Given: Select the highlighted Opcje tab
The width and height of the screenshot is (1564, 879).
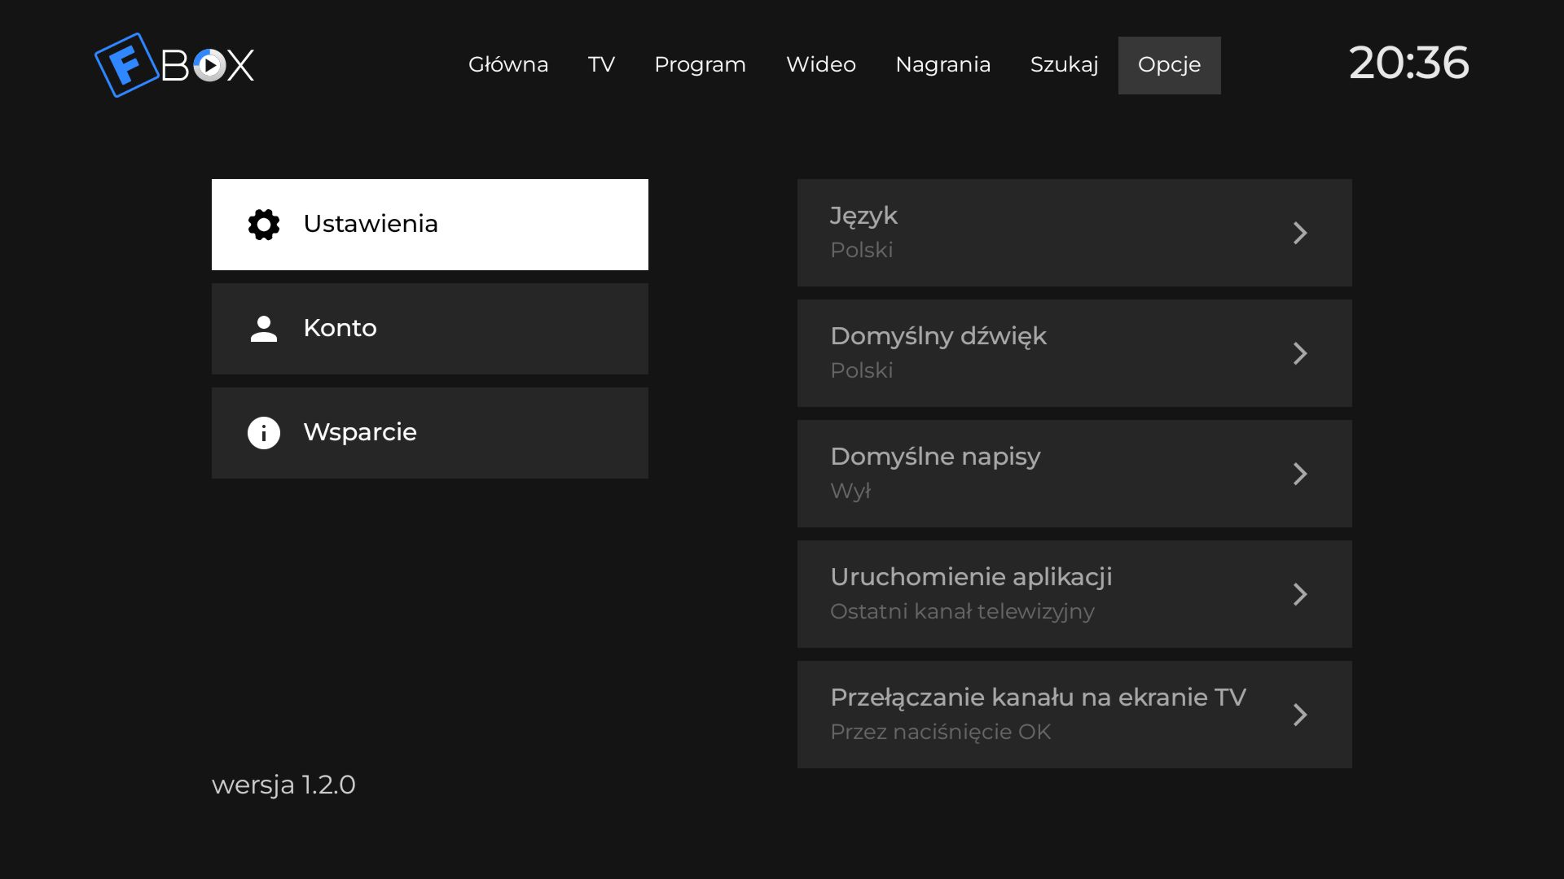Looking at the screenshot, I should 1169,65.
